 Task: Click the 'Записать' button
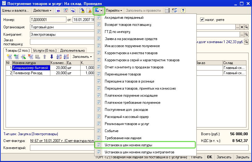click(224, 157)
